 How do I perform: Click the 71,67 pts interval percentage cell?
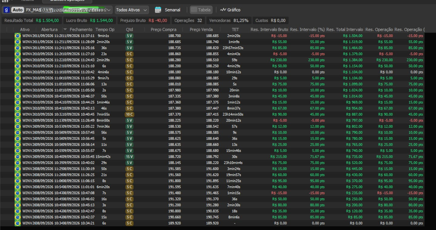[x=317, y=157]
